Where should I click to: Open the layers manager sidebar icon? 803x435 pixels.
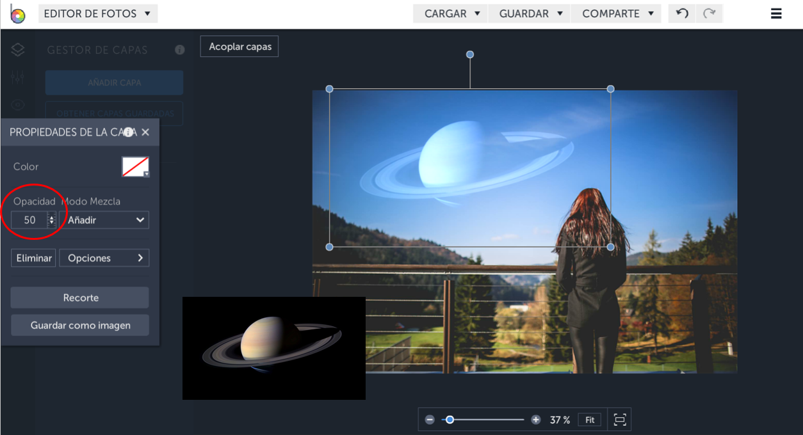(x=18, y=50)
